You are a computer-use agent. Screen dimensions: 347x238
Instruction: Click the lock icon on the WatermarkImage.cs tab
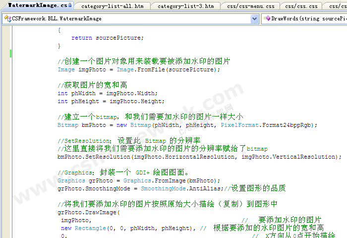pos(71,5)
